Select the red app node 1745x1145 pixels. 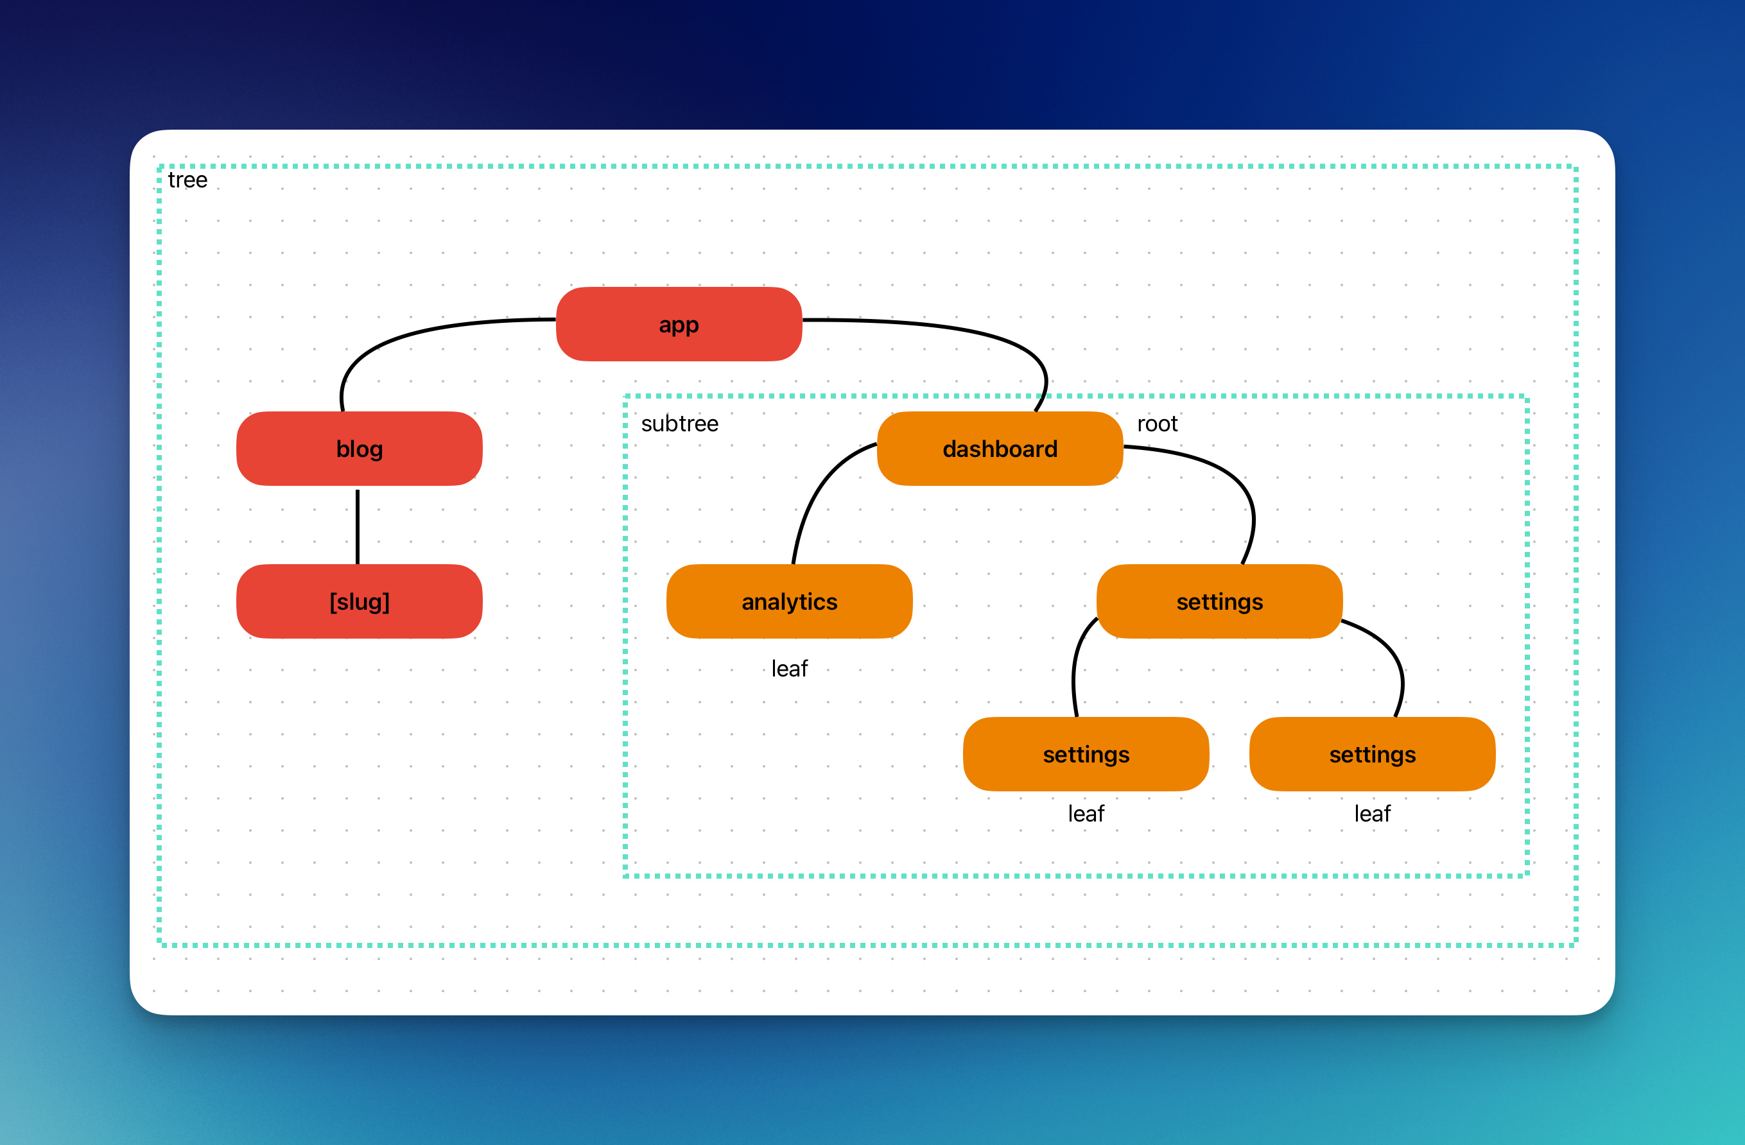[x=678, y=324]
